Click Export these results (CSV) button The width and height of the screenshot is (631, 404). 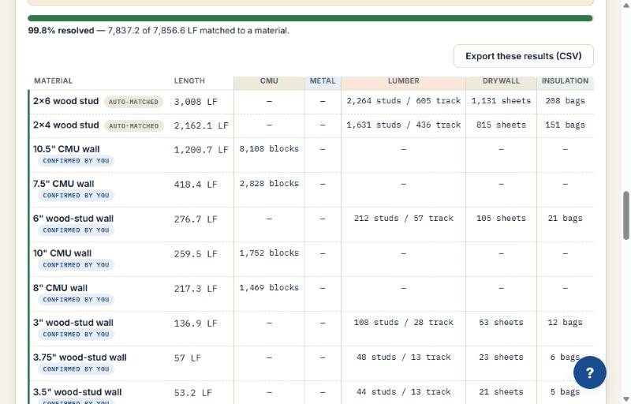coord(523,56)
